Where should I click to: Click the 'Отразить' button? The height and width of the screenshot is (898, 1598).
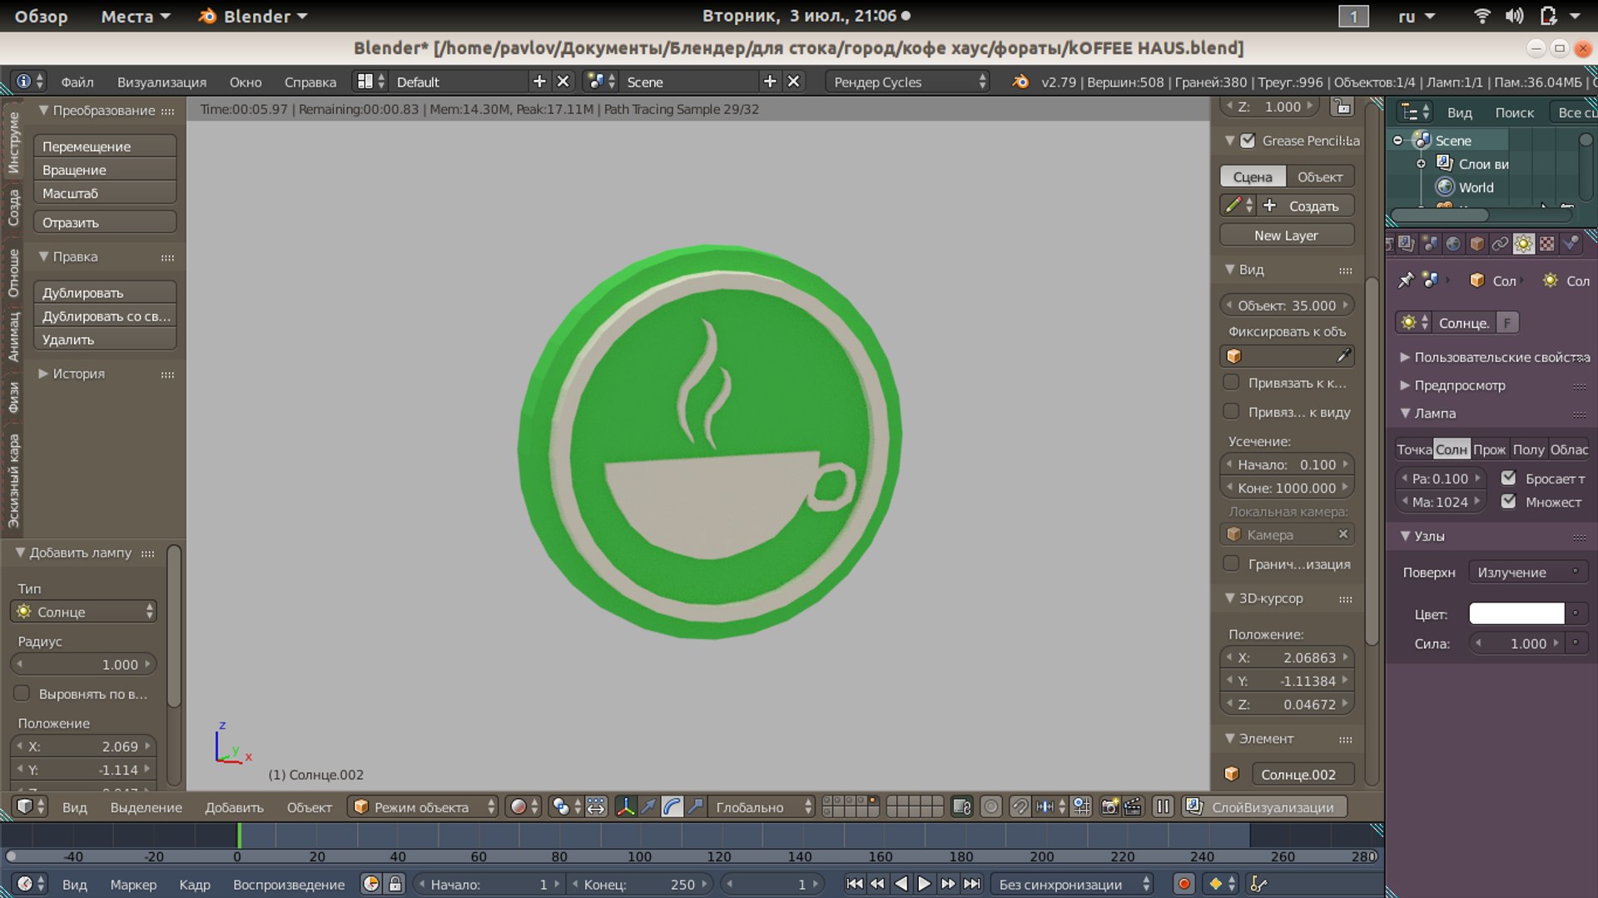click(x=105, y=223)
